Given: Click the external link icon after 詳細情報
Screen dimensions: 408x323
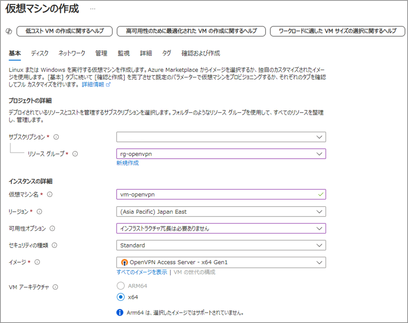Looking at the screenshot, I should pyautogui.click(x=108, y=85).
